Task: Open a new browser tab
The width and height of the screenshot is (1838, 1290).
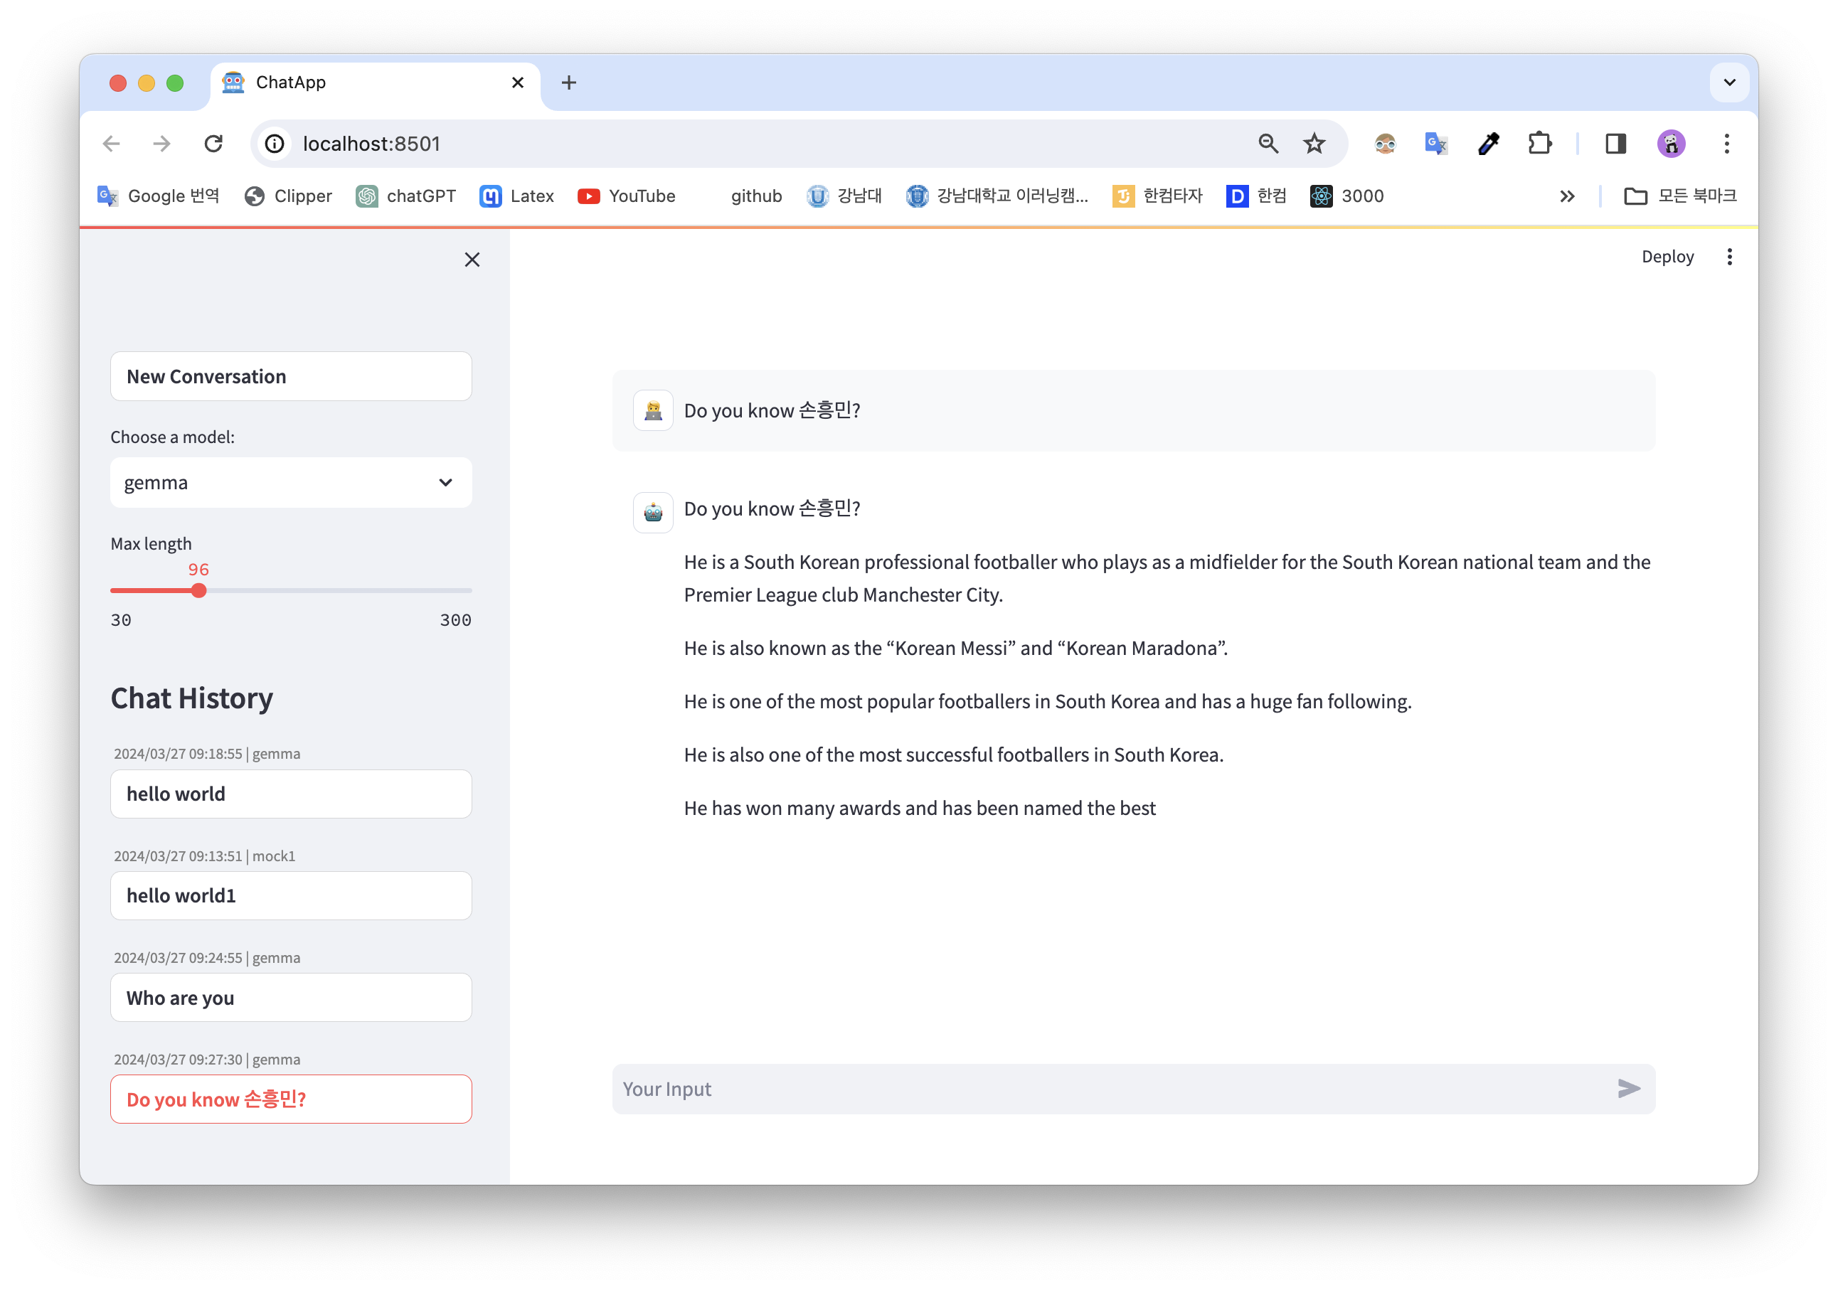Action: click(x=568, y=82)
